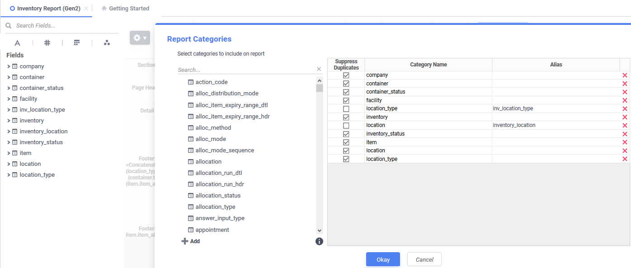Click the category list scrollbar down arrow
The width and height of the screenshot is (631, 268).
tap(320, 230)
